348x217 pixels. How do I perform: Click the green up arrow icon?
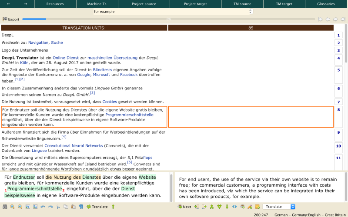point(113,207)
